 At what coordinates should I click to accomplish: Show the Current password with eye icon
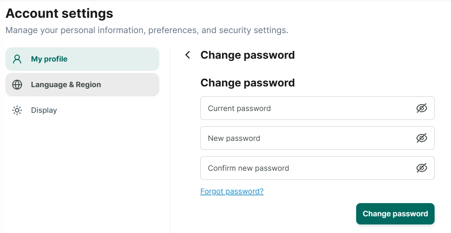pyautogui.click(x=422, y=108)
